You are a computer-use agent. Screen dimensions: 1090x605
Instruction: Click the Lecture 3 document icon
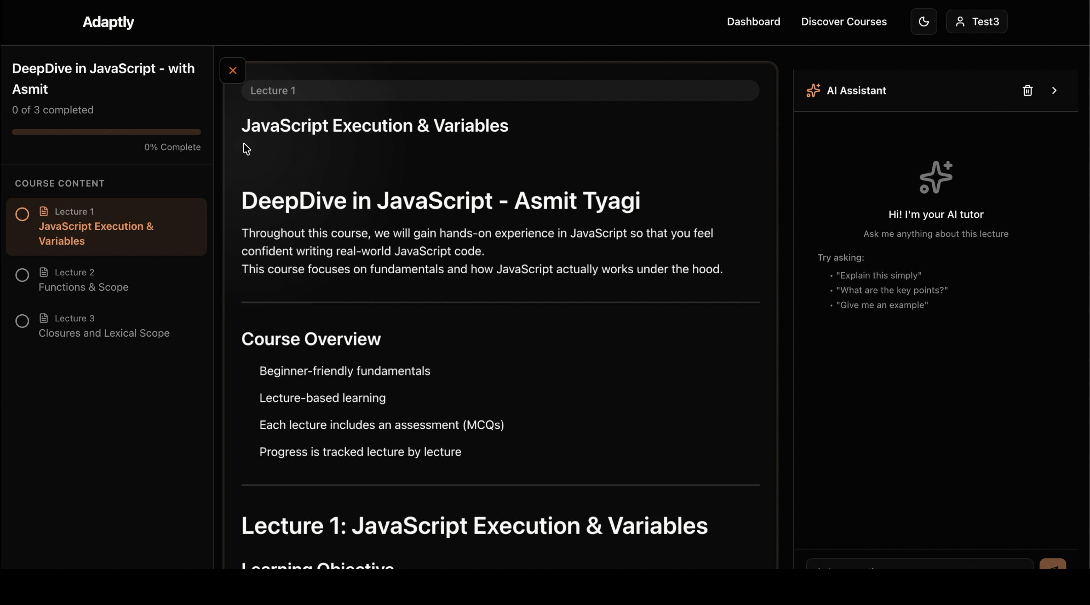pos(44,318)
